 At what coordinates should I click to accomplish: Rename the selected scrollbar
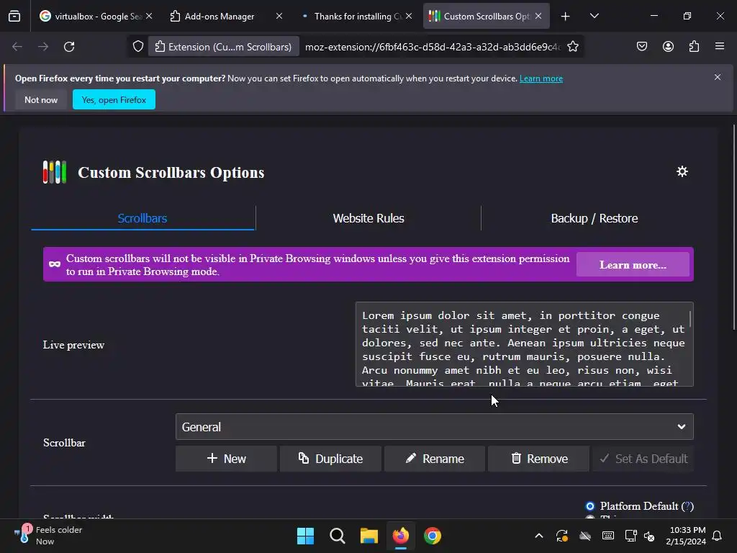435,459
